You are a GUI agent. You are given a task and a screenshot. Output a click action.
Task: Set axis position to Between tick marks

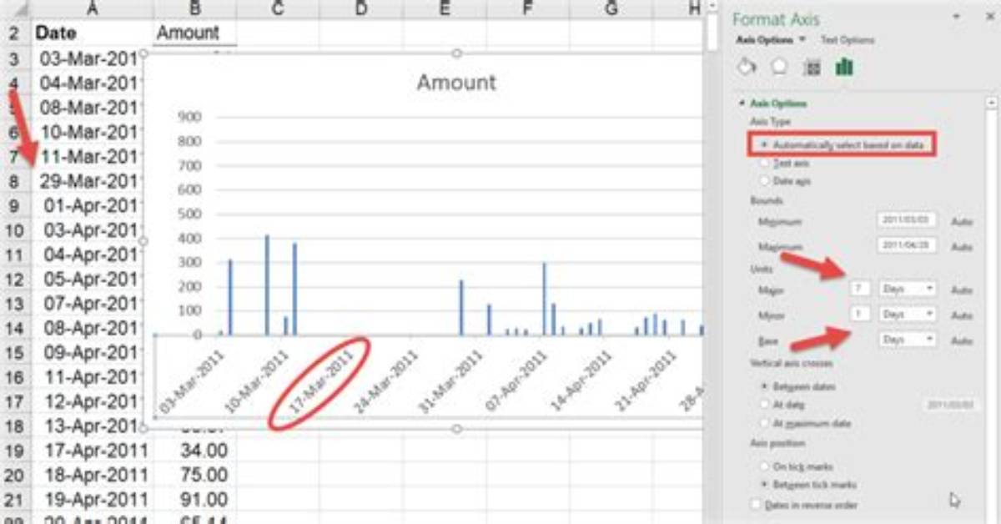coord(766,485)
